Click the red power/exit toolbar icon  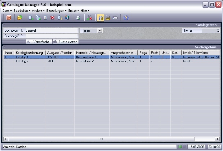tap(9, 18)
